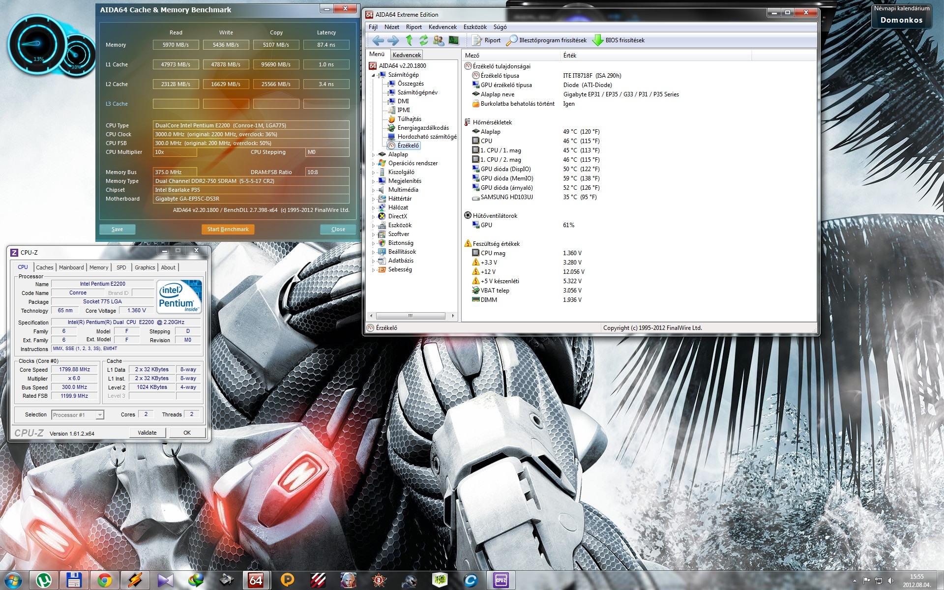
Task: Open Google Chrome from the taskbar
Action: tap(104, 580)
